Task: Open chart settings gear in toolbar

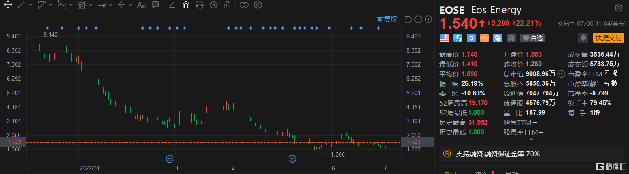Action: [x=258, y=5]
